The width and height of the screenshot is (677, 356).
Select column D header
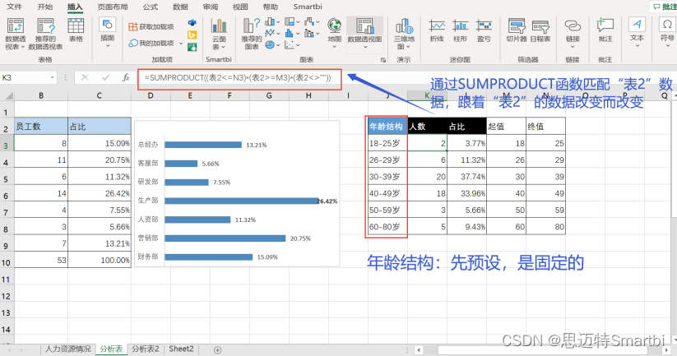151,96
